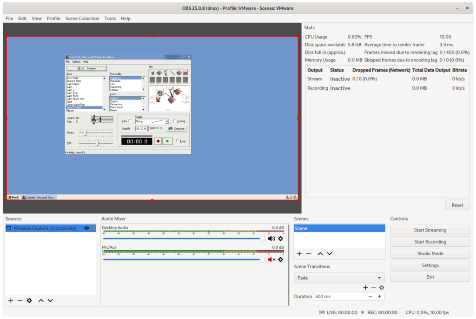Open transition properties gear icon
The image size is (476, 319).
tap(382, 287)
